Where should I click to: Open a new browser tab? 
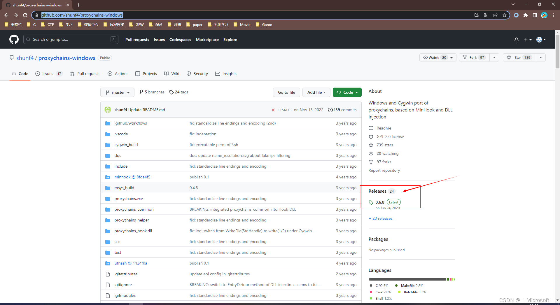point(79,5)
